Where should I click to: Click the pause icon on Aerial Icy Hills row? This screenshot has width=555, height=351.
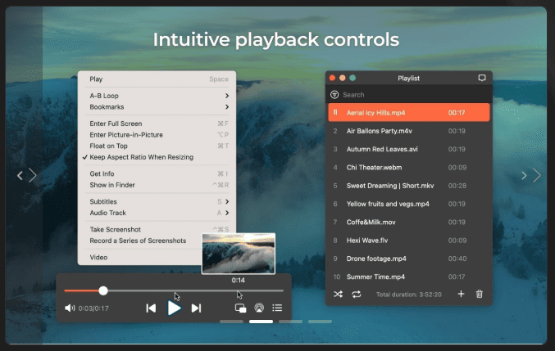[x=334, y=113]
